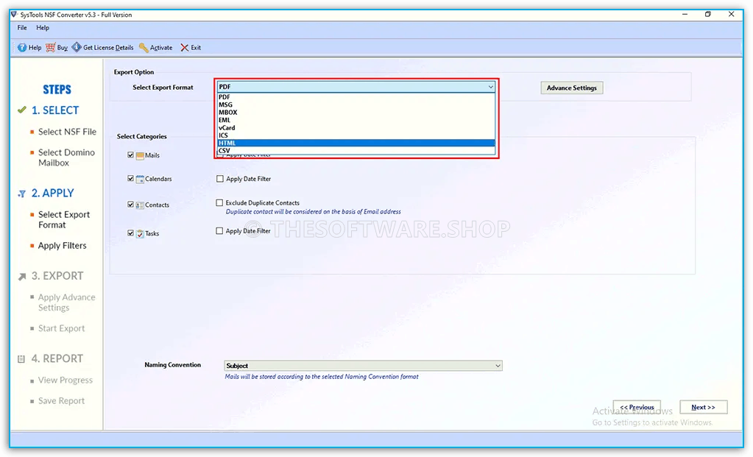Click the Calendars category icon
753x457 pixels.
click(140, 179)
